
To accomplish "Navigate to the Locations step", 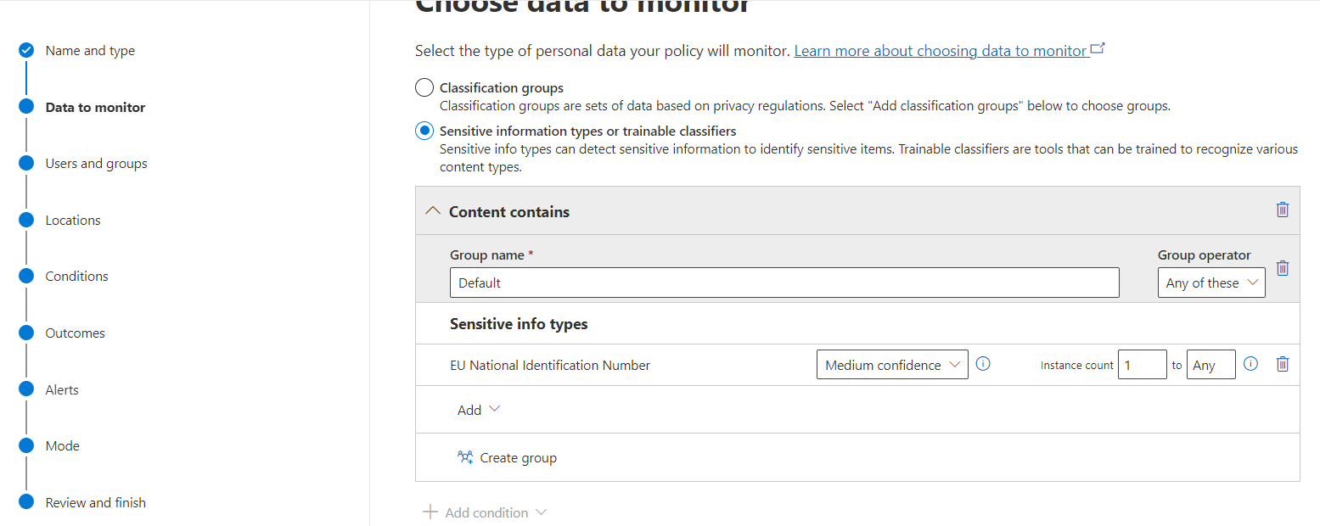I will click(x=73, y=221).
